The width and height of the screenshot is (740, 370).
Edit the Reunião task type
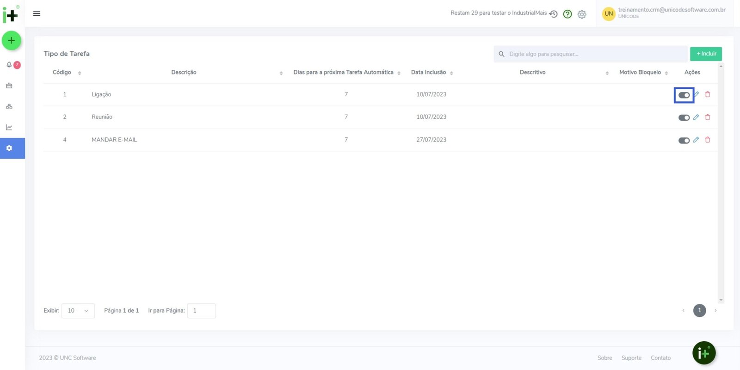(696, 117)
